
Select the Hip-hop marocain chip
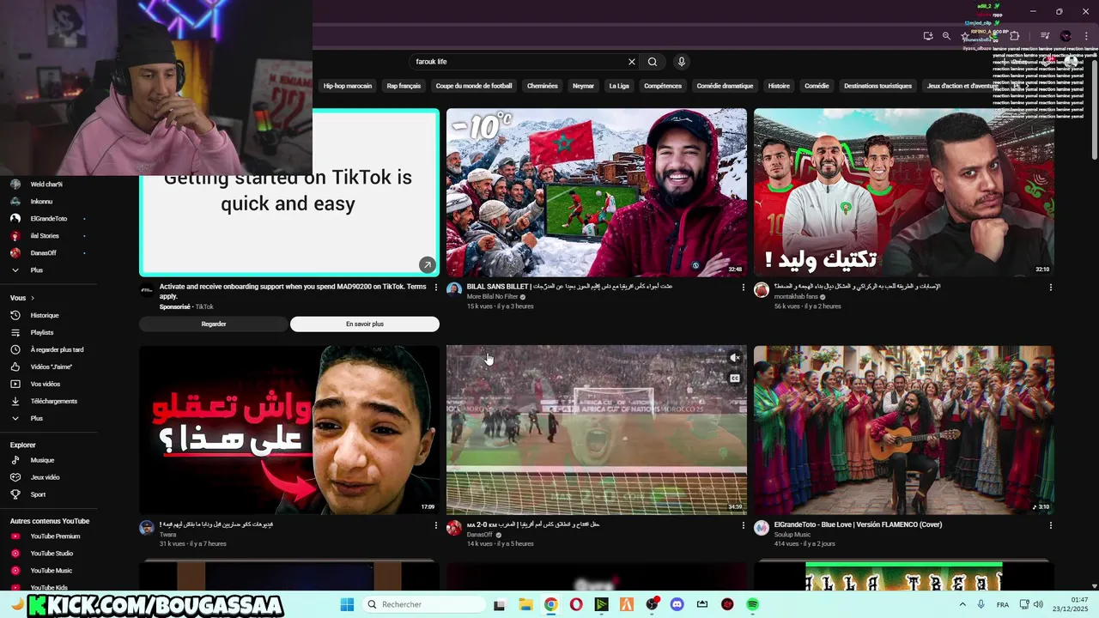348,86
